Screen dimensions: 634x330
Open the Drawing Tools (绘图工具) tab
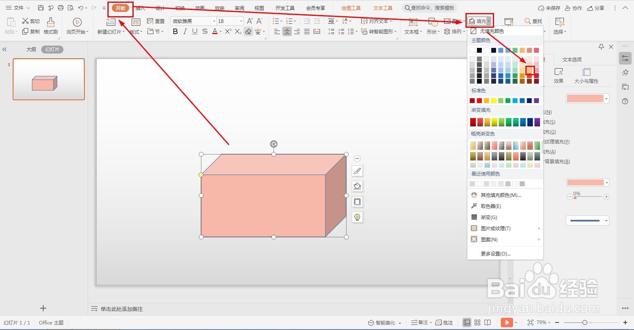(351, 8)
